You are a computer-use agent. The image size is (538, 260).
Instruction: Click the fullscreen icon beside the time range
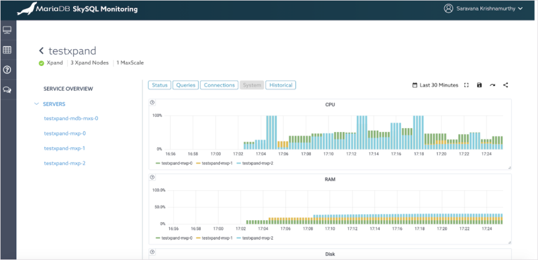pos(466,85)
